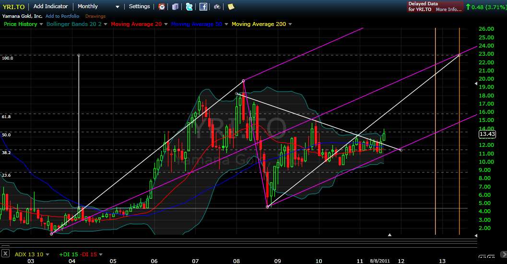
Task: Select the trendline handle at 100.0 Fibonacci top
Action: click(x=79, y=55)
